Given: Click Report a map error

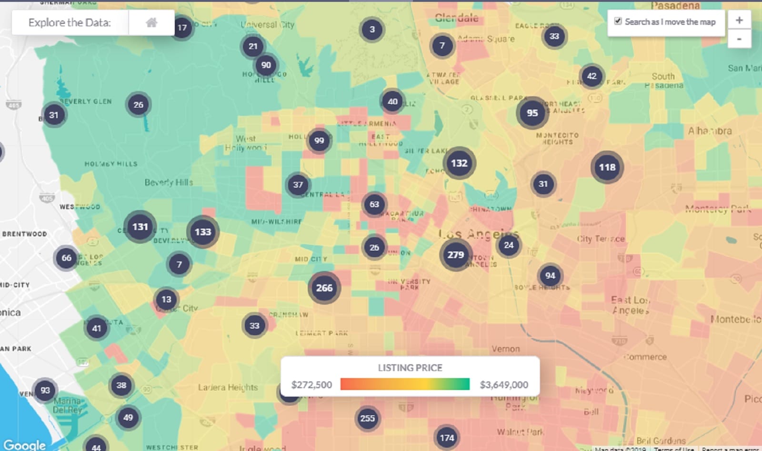Looking at the screenshot, I should click(x=733, y=449).
